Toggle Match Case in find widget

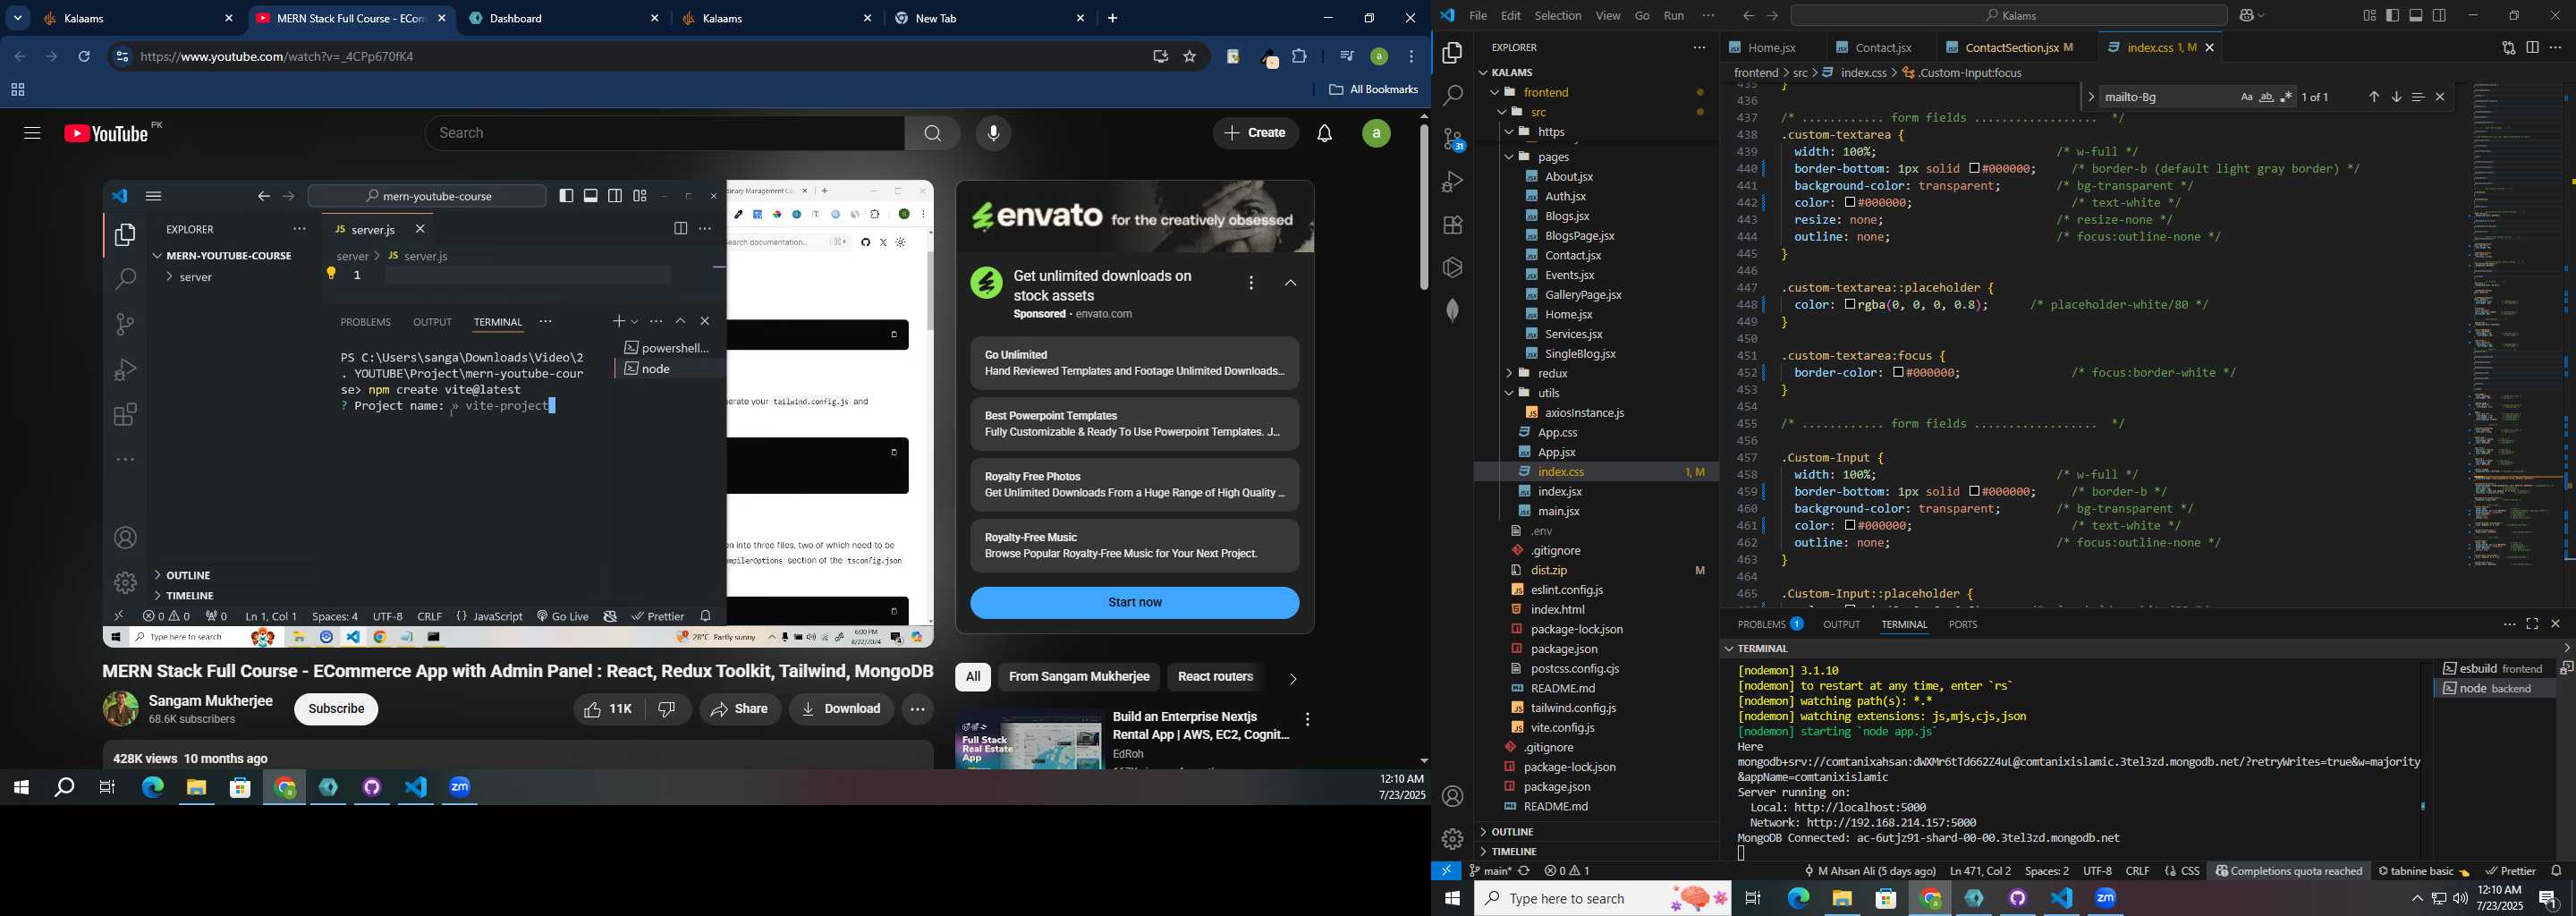tap(2246, 97)
